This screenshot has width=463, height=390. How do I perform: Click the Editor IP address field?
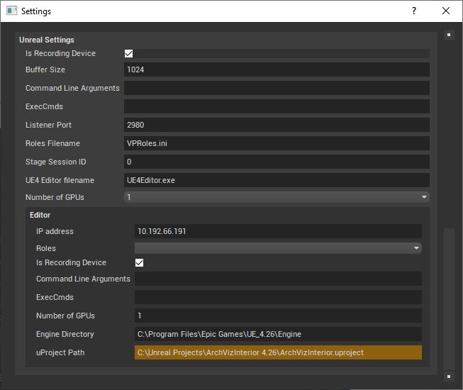click(278, 231)
